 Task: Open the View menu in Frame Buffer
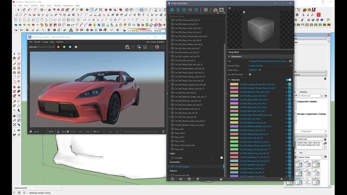[52, 42]
